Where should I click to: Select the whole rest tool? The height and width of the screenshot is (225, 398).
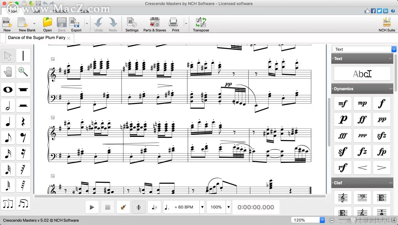[23, 90]
